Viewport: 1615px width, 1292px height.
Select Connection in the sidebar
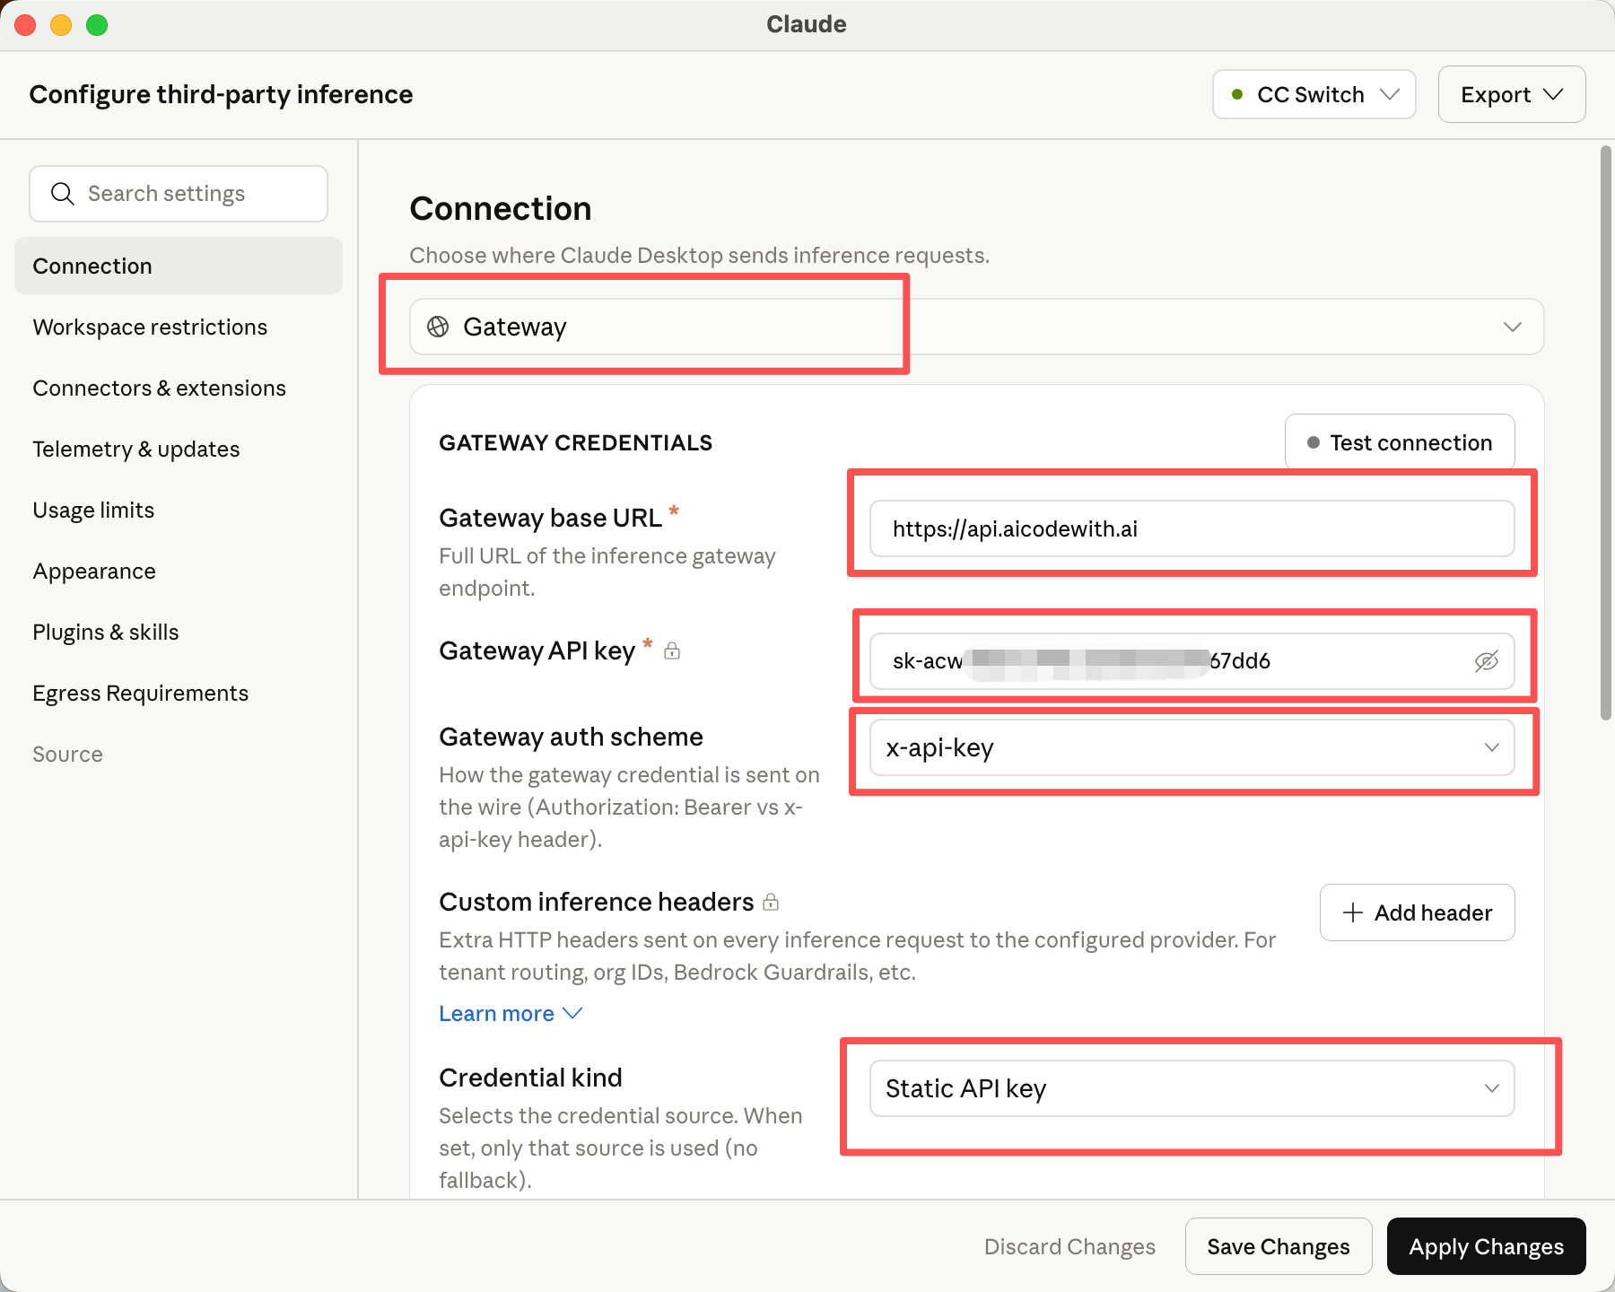[179, 266]
